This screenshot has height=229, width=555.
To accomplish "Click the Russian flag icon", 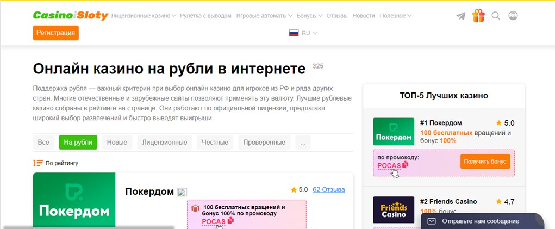I will coord(294,33).
